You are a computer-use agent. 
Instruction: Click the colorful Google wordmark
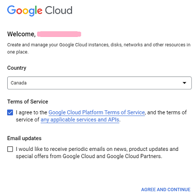pos(25,11)
